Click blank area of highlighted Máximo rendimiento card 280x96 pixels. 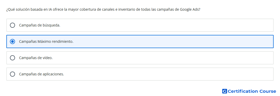pos(173,42)
